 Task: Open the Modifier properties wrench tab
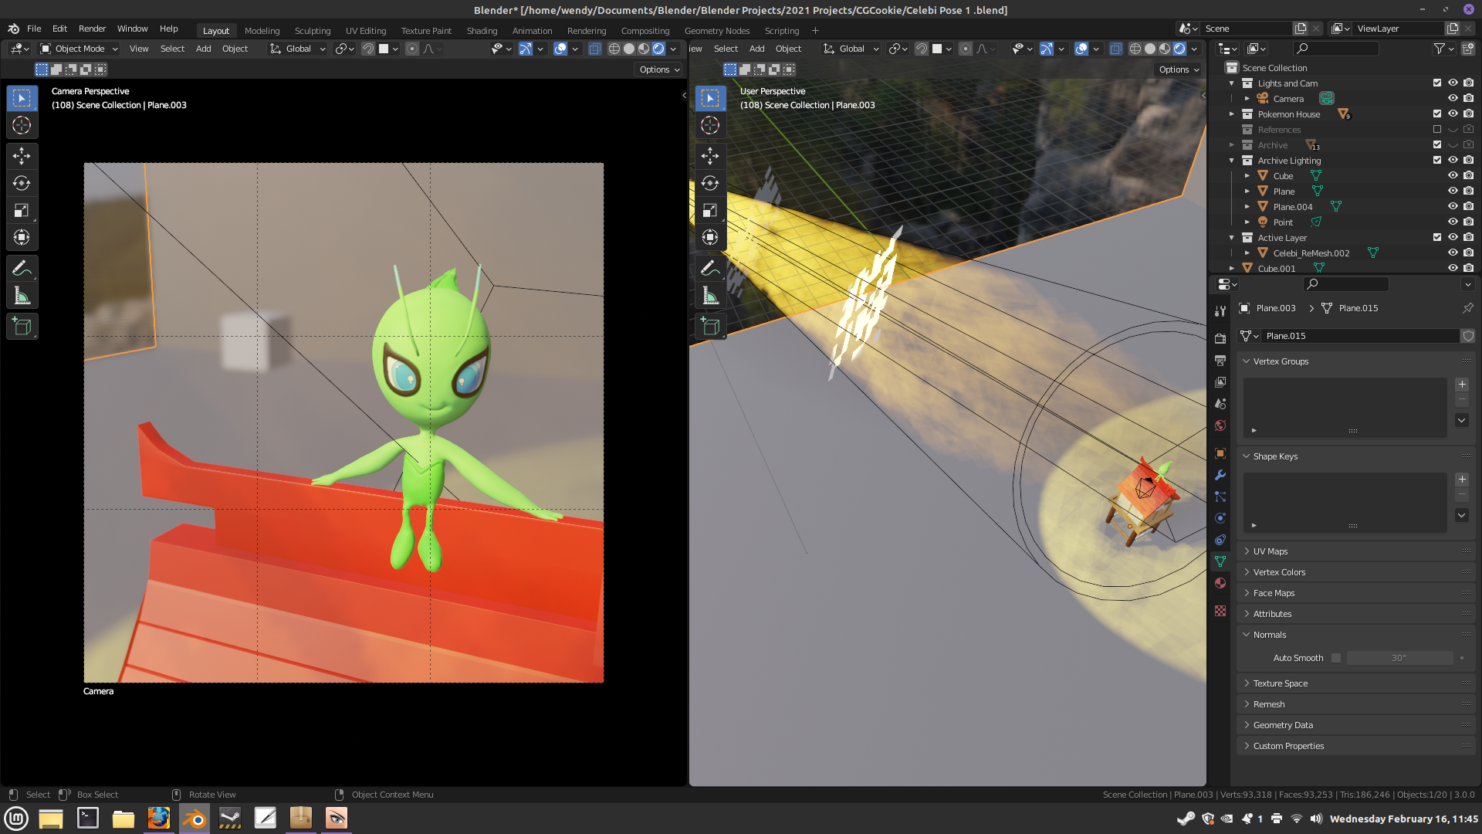pyautogui.click(x=1220, y=475)
